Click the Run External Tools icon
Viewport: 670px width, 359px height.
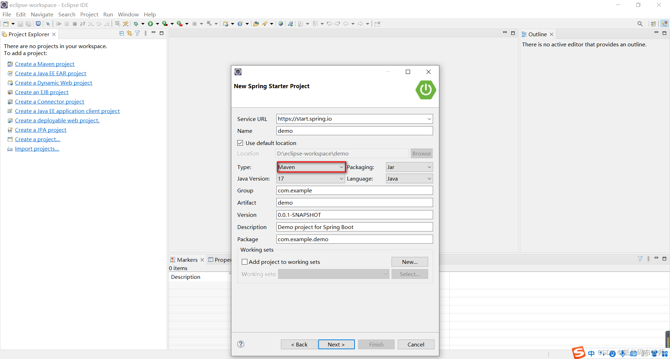(179, 24)
